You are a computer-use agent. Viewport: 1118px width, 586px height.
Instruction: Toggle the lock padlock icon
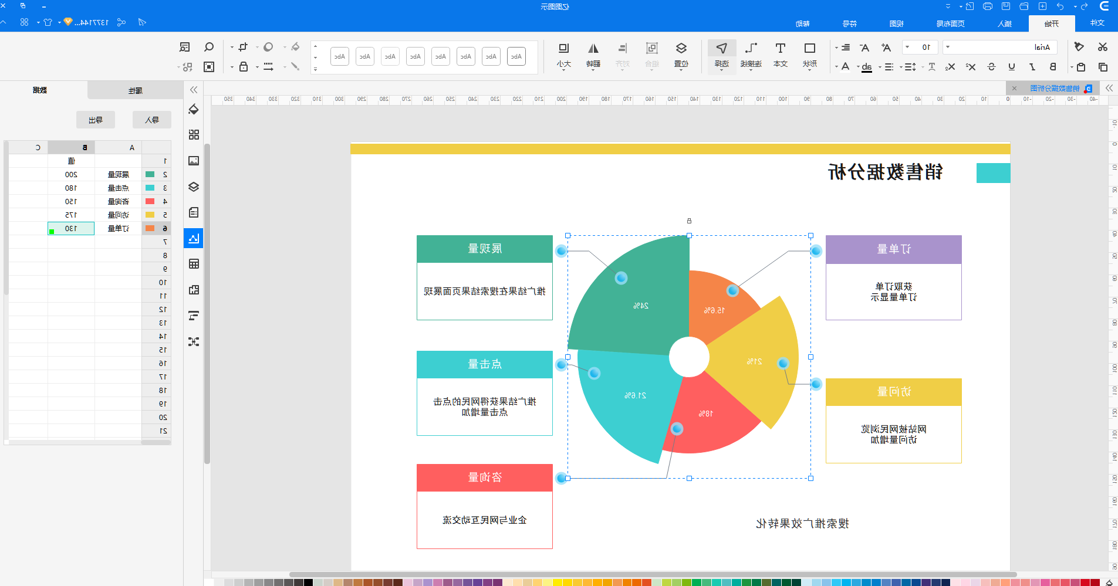(x=243, y=67)
